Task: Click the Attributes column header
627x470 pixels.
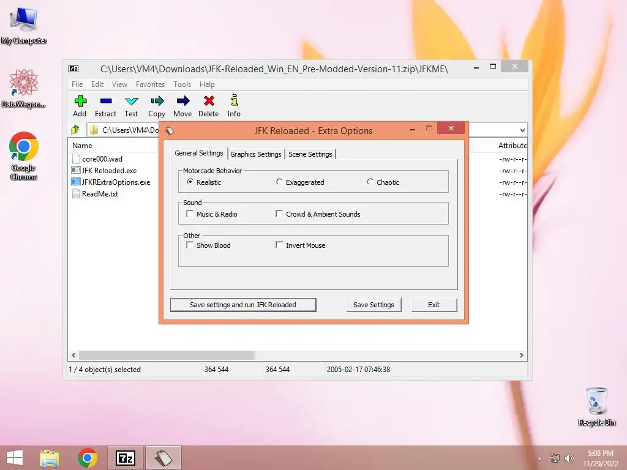Action: [512, 146]
